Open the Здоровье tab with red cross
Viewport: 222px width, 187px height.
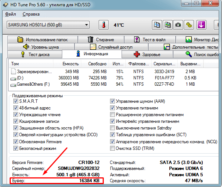[147, 55]
